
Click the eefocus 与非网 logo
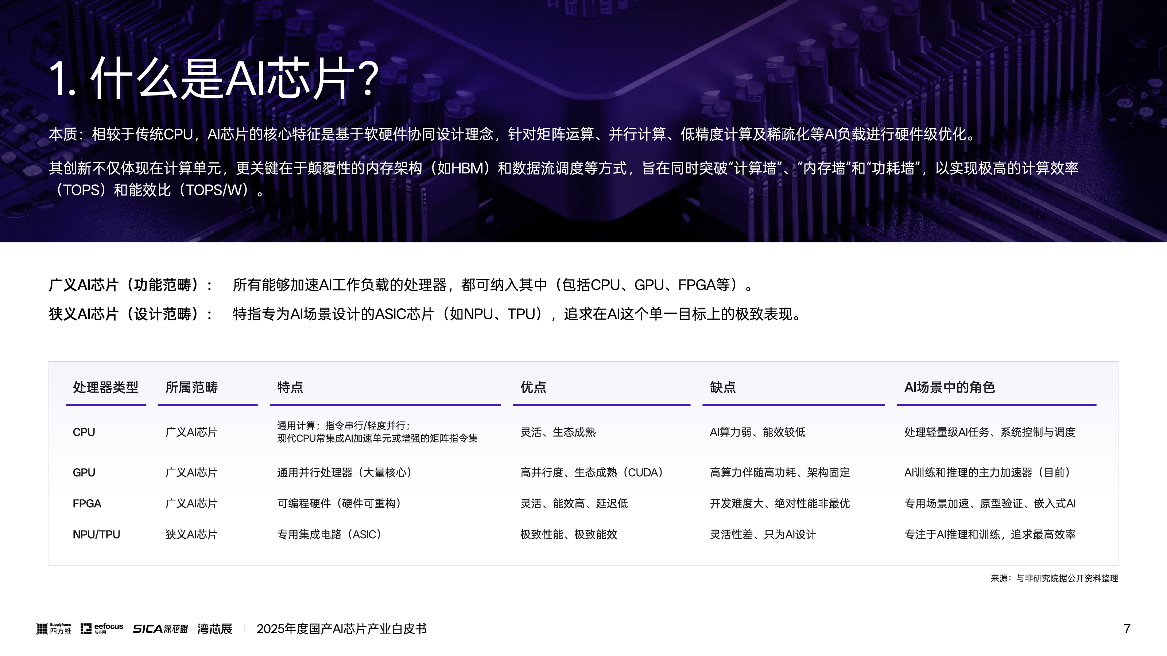tap(101, 628)
